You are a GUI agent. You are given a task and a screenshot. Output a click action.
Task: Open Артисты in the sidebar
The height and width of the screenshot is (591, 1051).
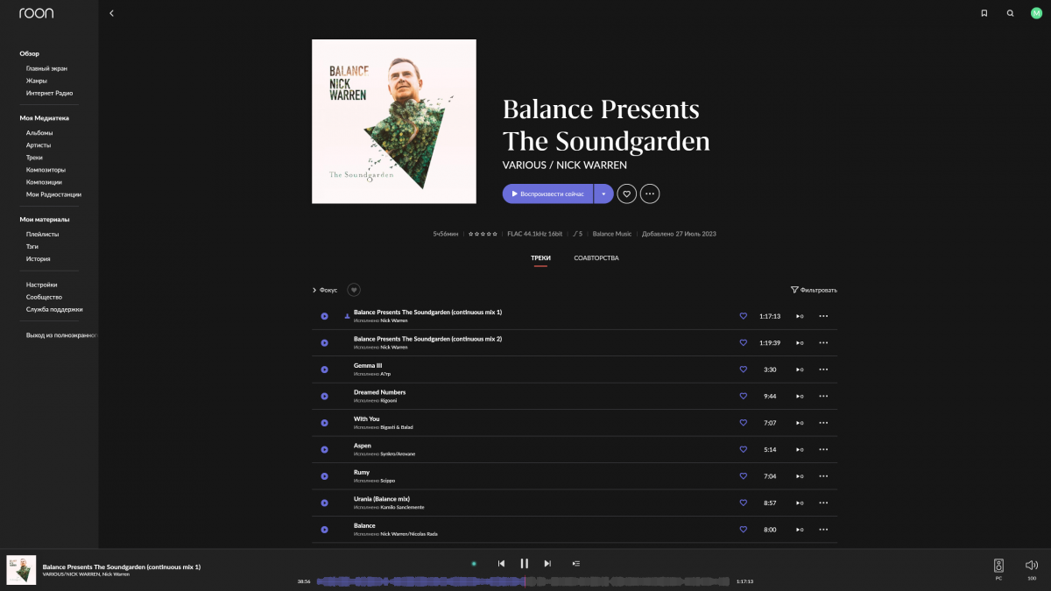coord(39,145)
